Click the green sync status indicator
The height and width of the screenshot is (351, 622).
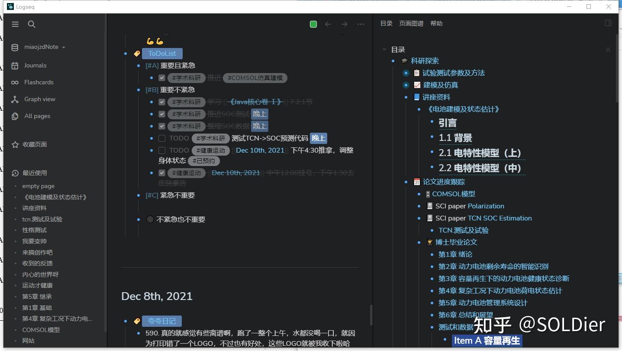[x=313, y=25]
